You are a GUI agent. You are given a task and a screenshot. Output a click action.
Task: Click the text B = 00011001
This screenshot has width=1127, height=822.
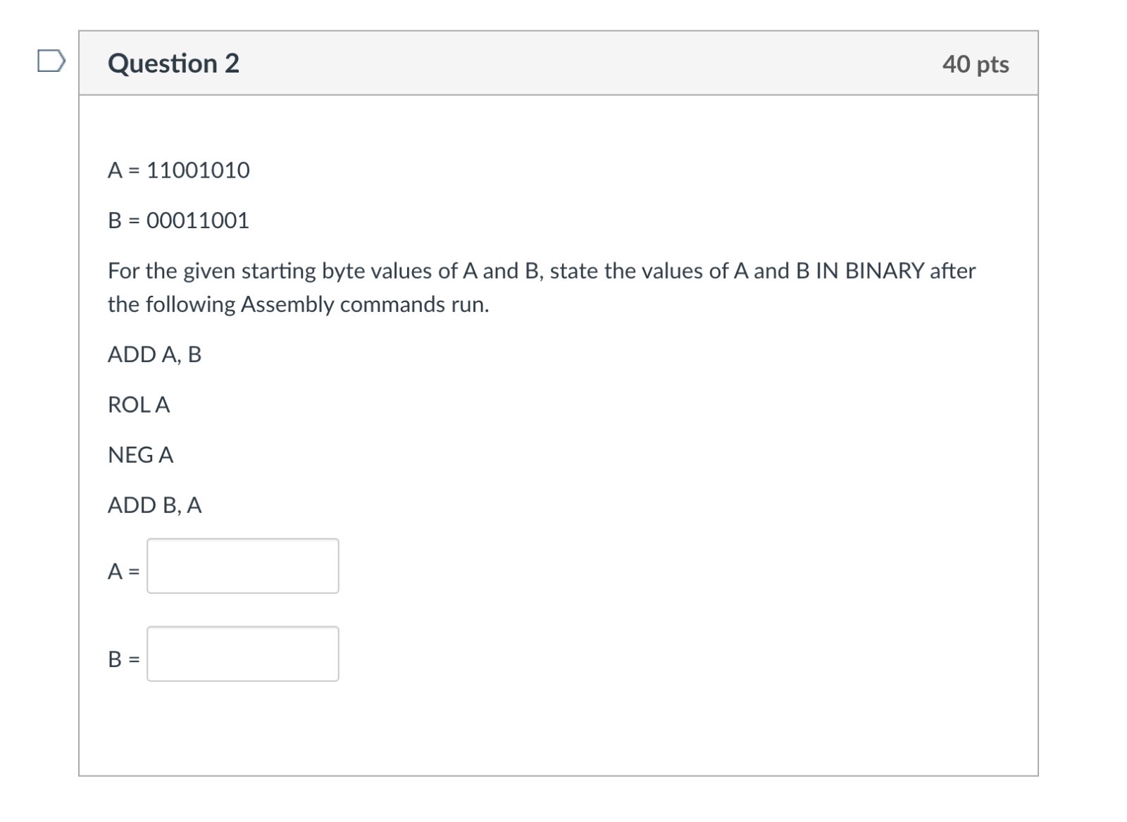[178, 220]
